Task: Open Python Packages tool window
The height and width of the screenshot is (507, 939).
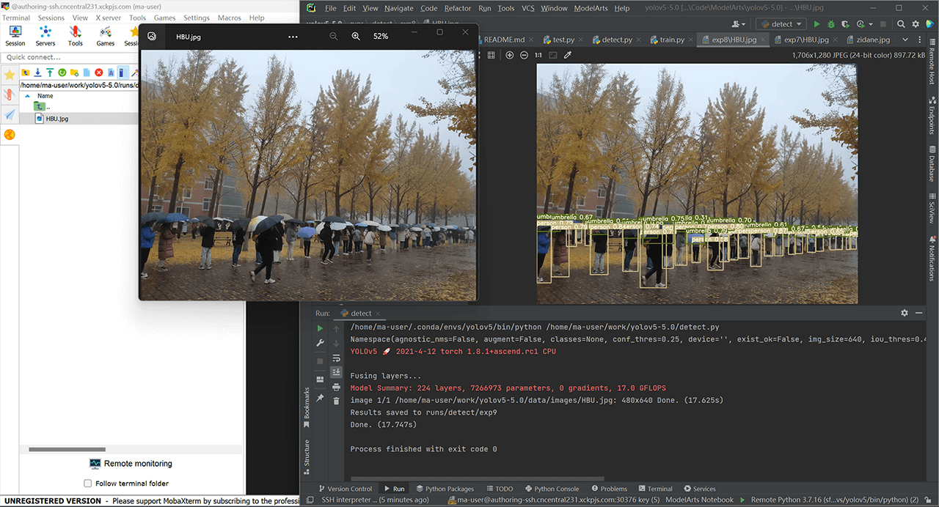Action: [445, 489]
